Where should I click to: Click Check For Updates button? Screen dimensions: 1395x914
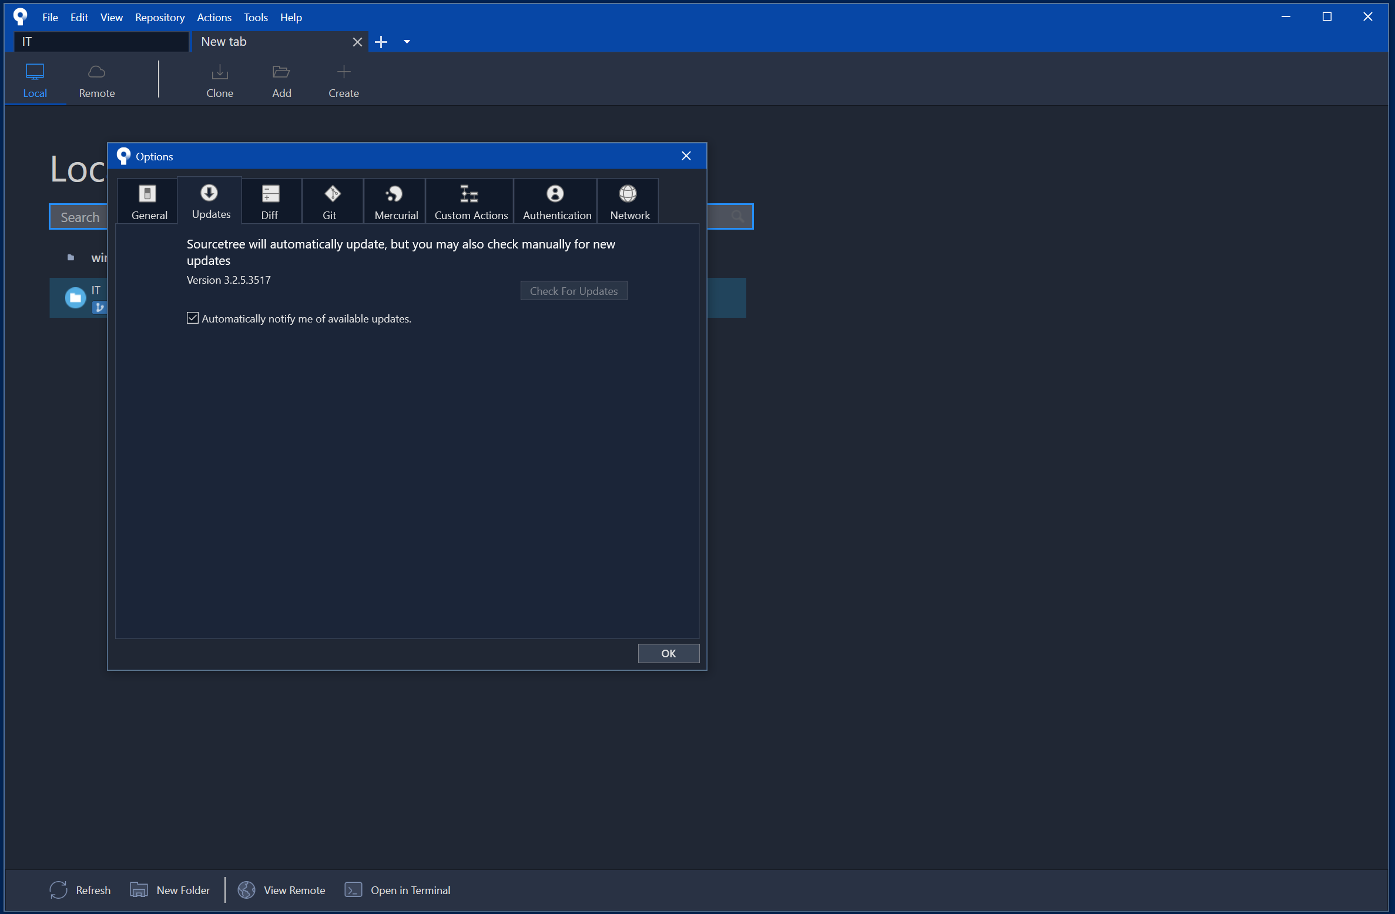(574, 291)
